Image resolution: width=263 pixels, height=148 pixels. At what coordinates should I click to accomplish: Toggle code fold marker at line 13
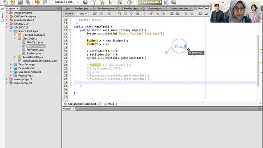pyautogui.click(x=70, y=30)
